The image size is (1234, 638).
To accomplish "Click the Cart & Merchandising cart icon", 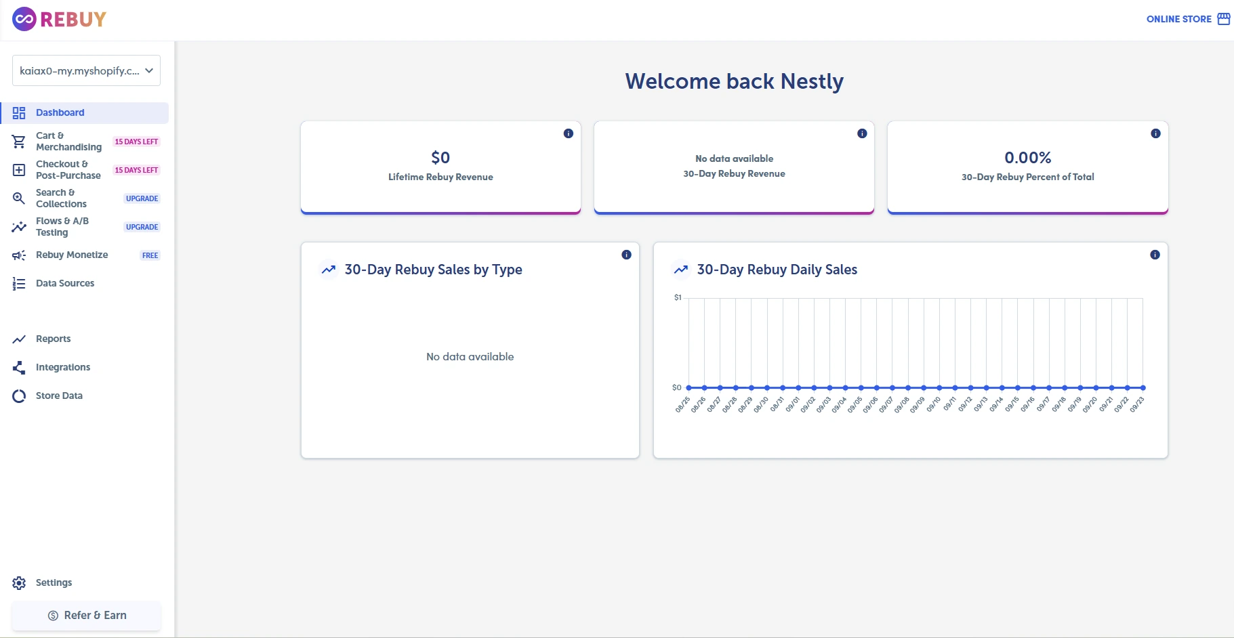I will [19, 142].
